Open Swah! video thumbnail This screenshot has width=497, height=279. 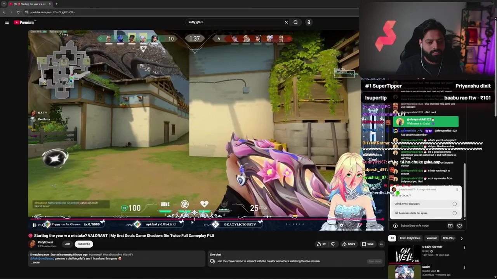tap(405, 272)
